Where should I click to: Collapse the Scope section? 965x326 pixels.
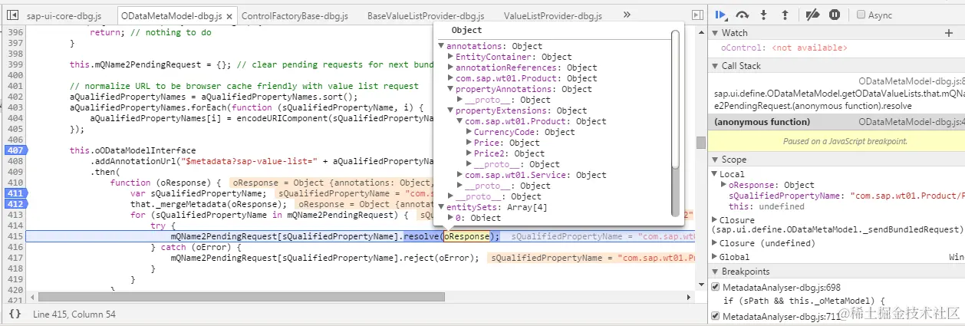[x=715, y=160]
